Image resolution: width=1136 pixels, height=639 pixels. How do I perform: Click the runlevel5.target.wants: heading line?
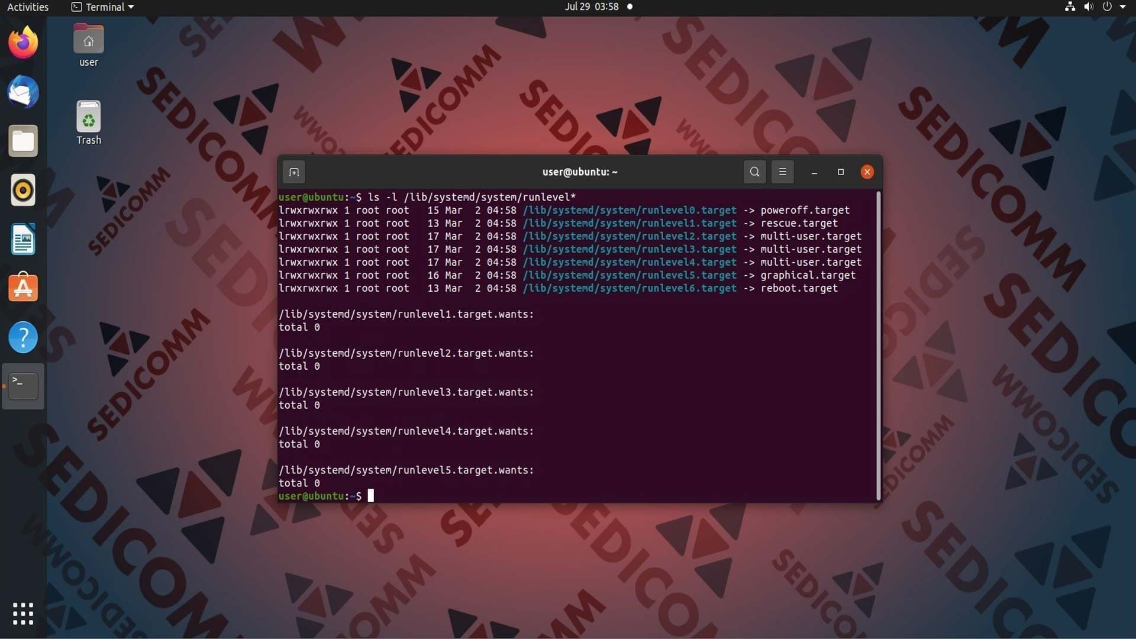(406, 470)
